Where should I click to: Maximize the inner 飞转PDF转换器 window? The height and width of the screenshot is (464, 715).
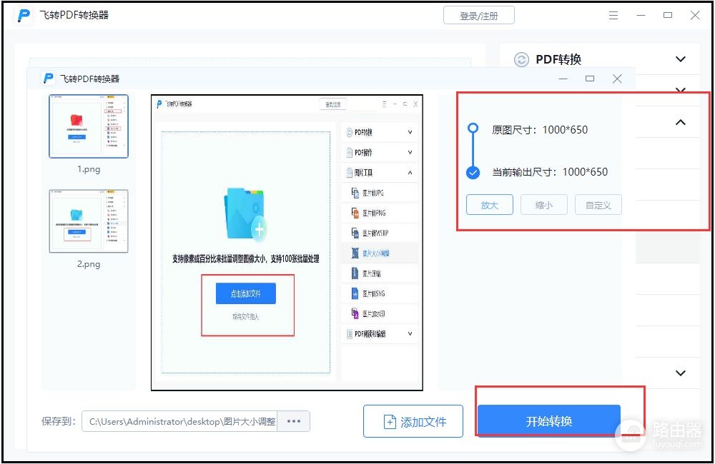pyautogui.click(x=590, y=79)
